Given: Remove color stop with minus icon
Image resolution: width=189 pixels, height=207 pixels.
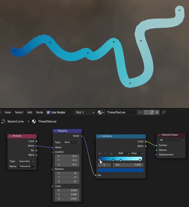Looking at the screenshot, I should pos(105,154).
